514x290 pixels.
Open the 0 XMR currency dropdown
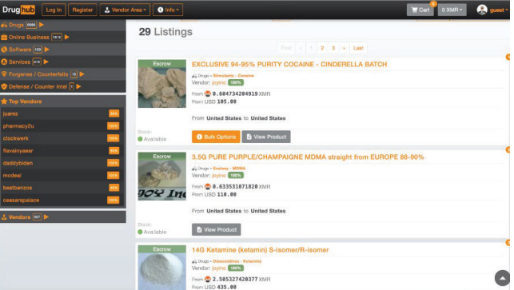(x=452, y=10)
